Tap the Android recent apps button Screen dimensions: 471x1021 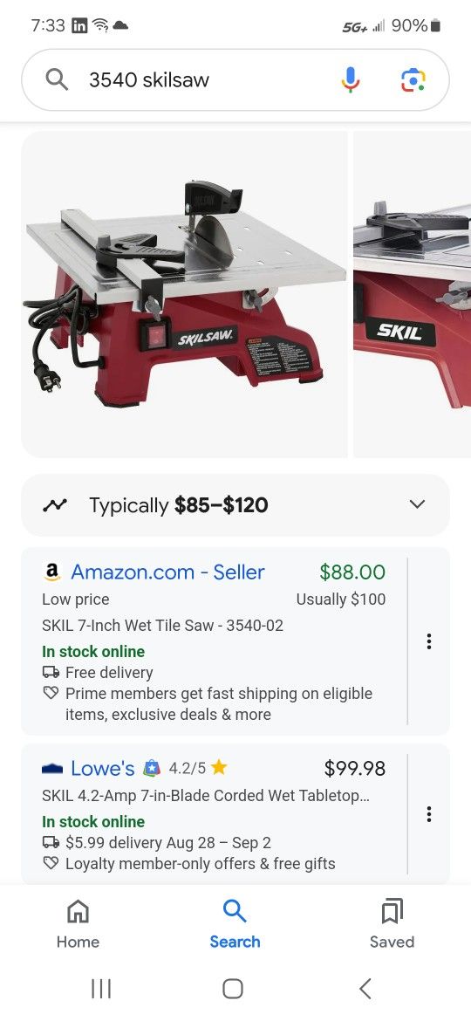click(101, 989)
